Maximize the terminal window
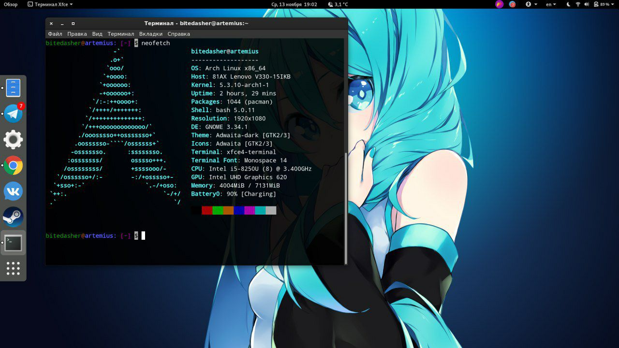This screenshot has width=619, height=348. click(x=73, y=23)
